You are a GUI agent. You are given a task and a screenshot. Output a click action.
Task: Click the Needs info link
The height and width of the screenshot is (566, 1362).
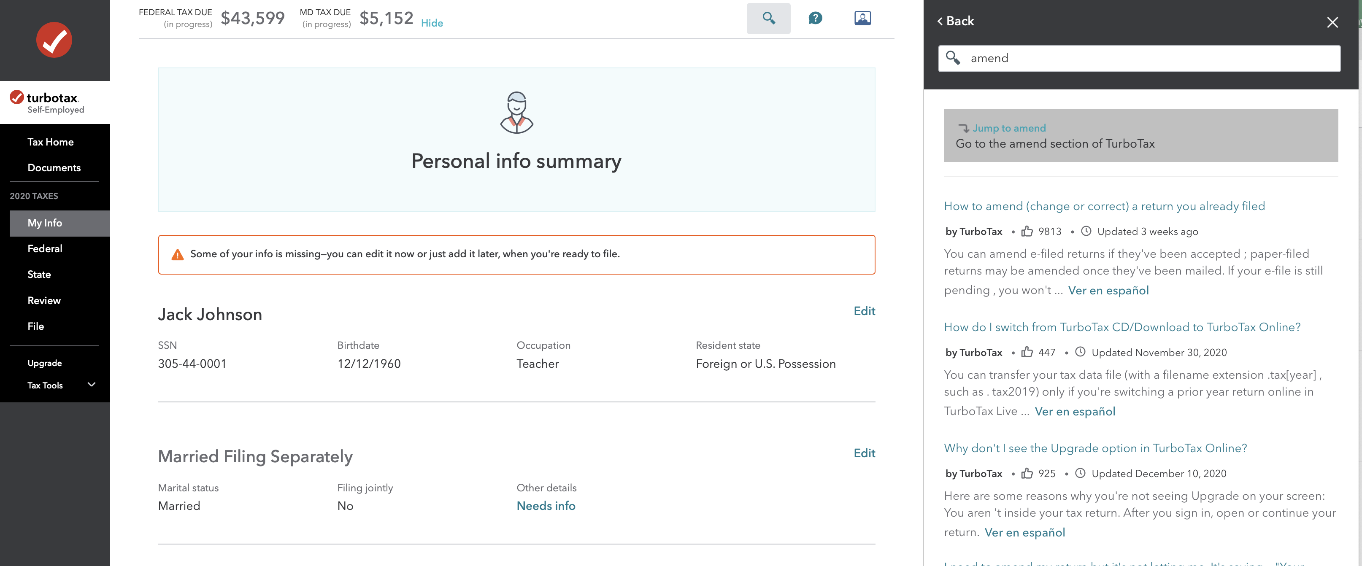pyautogui.click(x=546, y=506)
